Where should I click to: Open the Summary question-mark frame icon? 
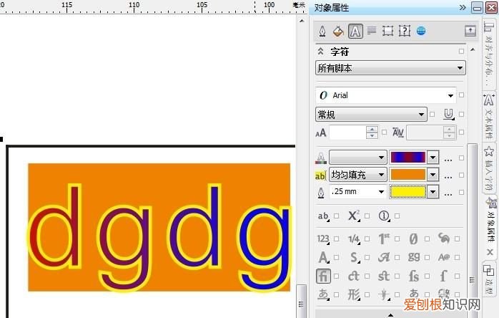pos(405,31)
